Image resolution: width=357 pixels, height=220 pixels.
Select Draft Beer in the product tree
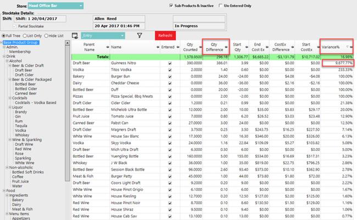click(24, 70)
